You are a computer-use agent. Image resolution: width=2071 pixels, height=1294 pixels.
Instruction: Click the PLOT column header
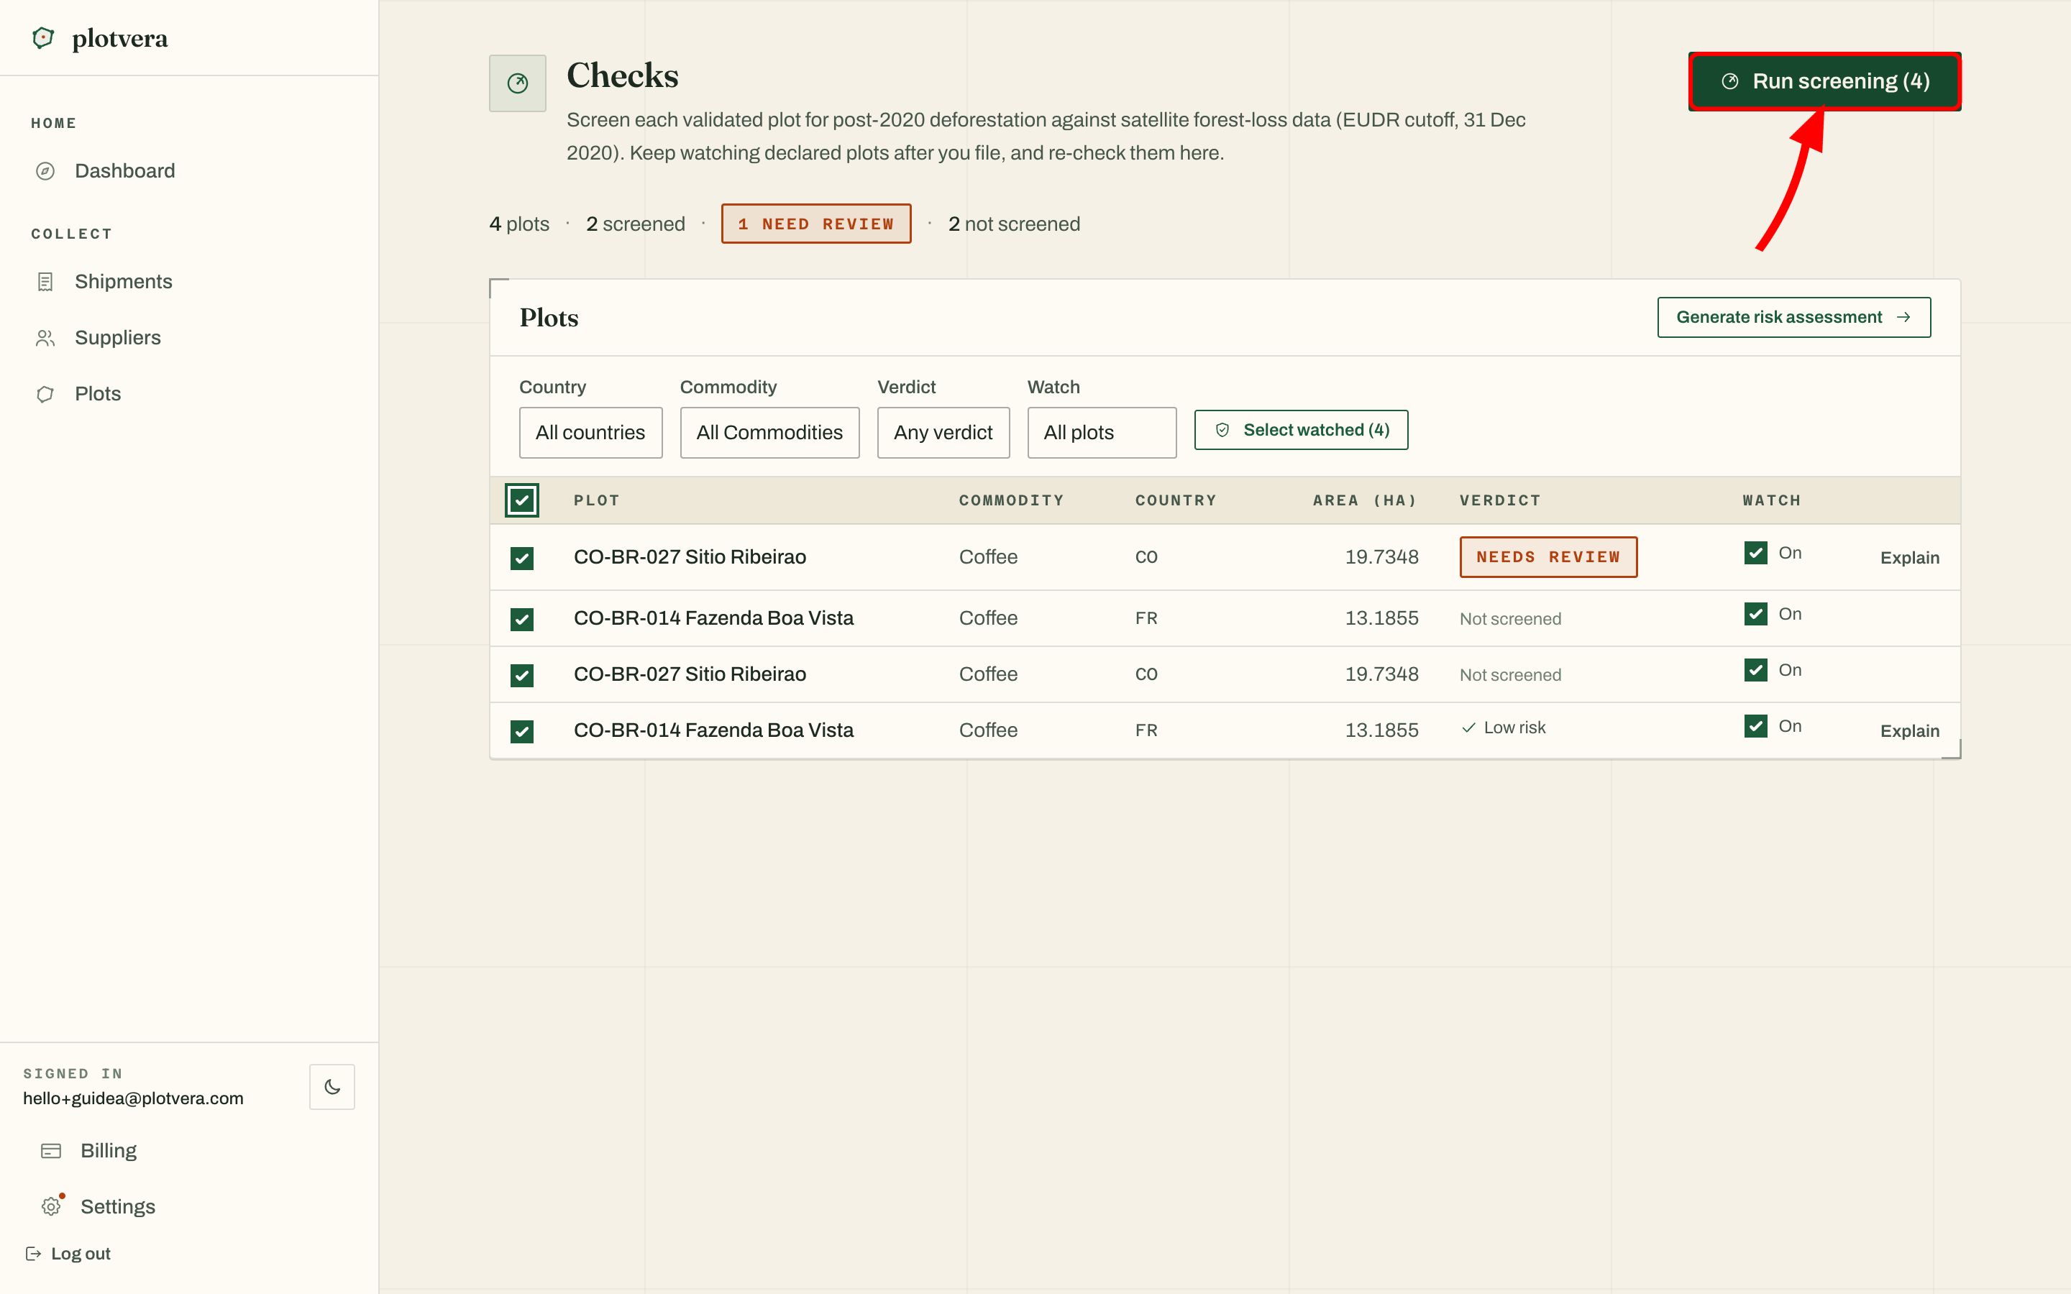click(596, 500)
